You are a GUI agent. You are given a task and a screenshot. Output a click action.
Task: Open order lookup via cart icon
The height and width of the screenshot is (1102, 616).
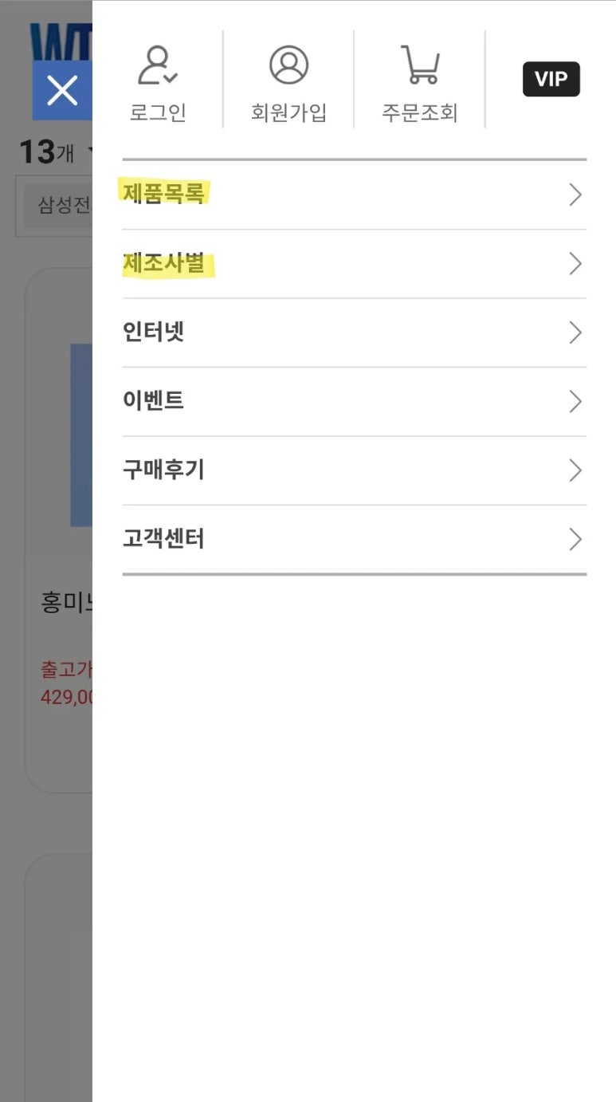[x=419, y=65]
